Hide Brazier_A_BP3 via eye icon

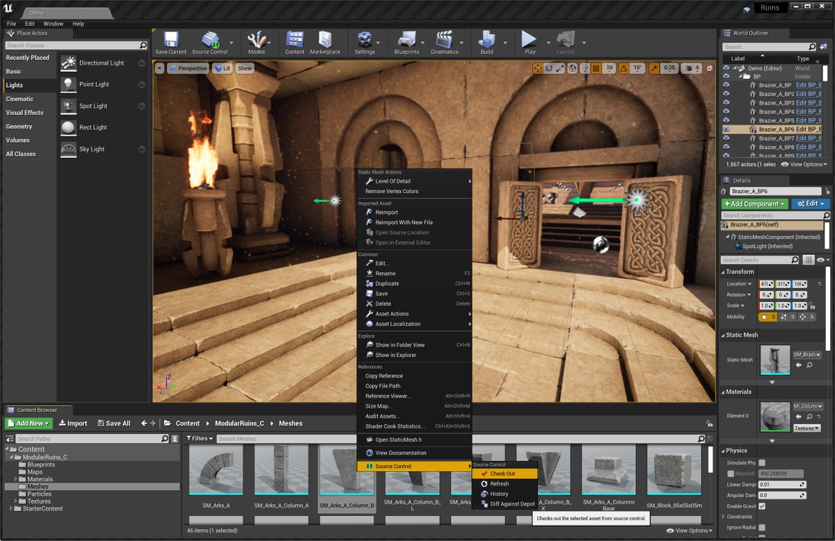click(x=726, y=102)
